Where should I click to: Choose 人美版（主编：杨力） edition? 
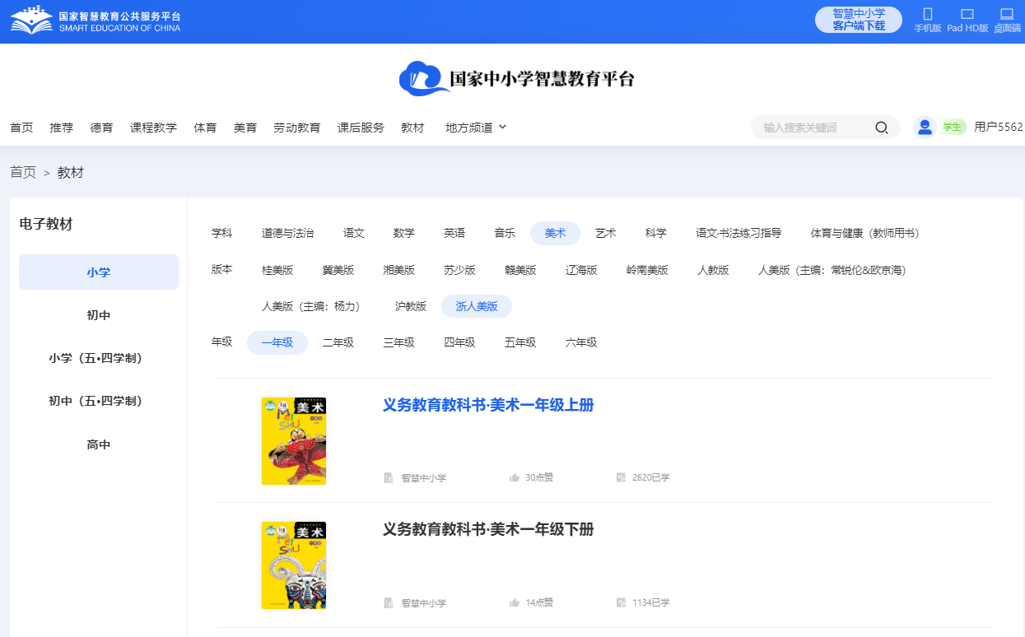tap(314, 306)
